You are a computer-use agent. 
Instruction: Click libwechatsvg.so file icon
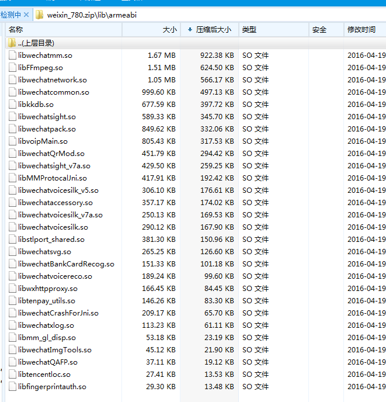point(12,252)
